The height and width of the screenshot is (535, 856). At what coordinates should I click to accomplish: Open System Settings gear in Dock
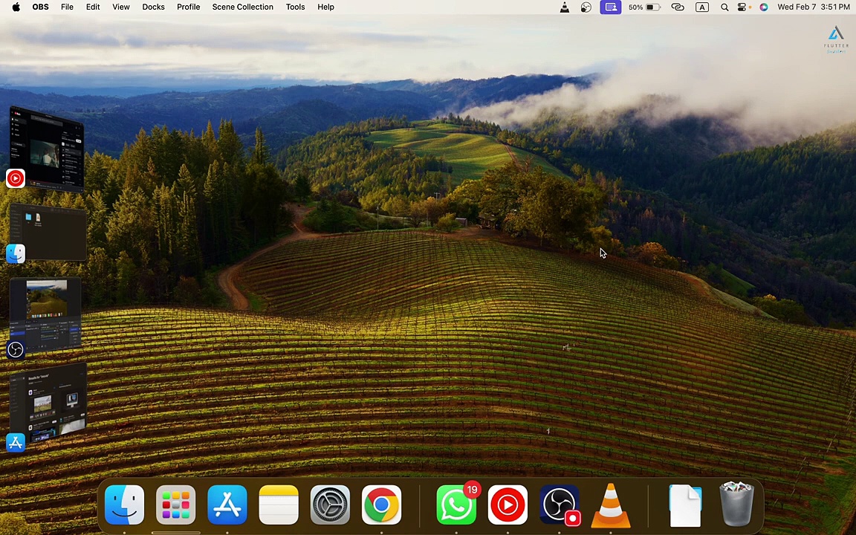point(330,505)
